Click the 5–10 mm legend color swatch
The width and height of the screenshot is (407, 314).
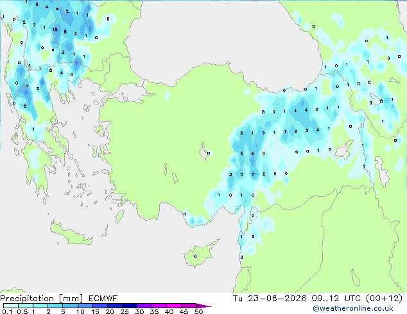pyautogui.click(x=70, y=306)
